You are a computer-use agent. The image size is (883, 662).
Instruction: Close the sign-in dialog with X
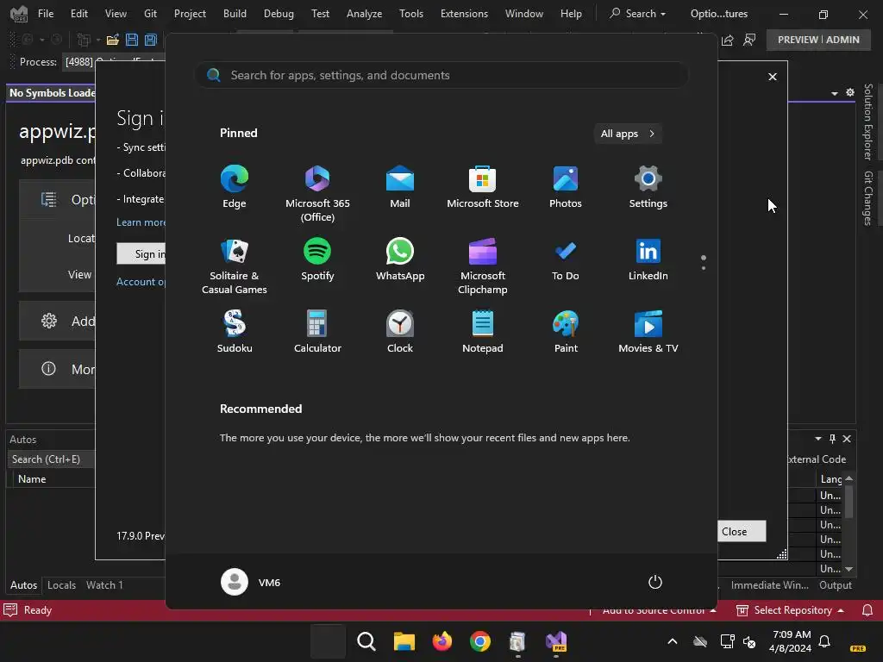click(773, 77)
